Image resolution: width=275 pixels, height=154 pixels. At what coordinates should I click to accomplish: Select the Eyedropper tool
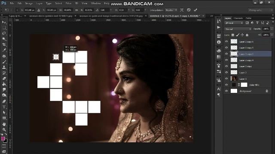[x=4, y=50]
